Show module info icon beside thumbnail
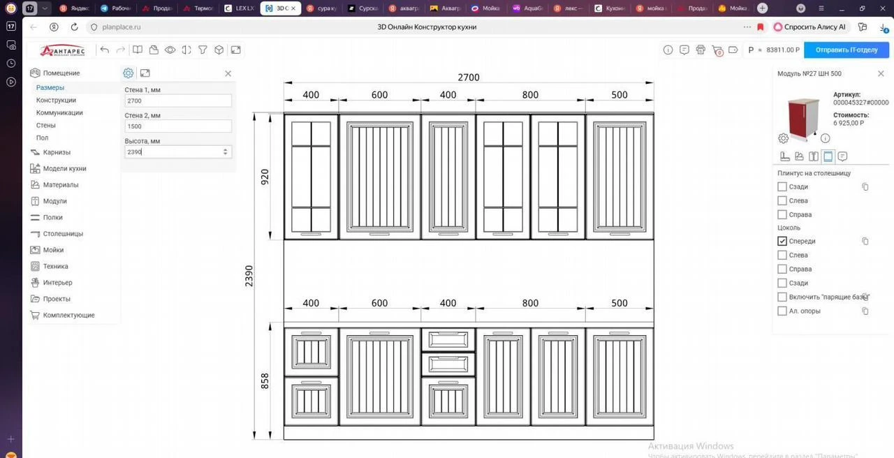This screenshot has height=458, width=894. (826, 138)
